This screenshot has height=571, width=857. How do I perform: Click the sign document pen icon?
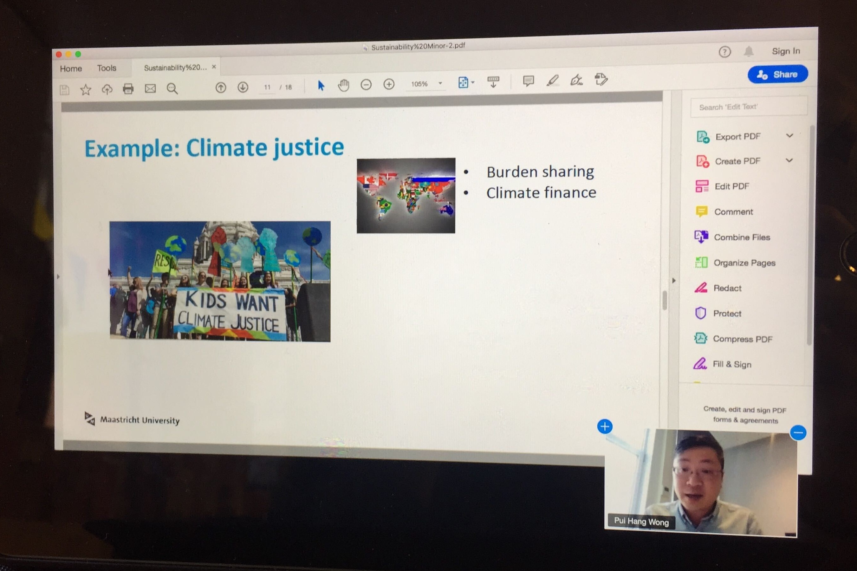[576, 80]
